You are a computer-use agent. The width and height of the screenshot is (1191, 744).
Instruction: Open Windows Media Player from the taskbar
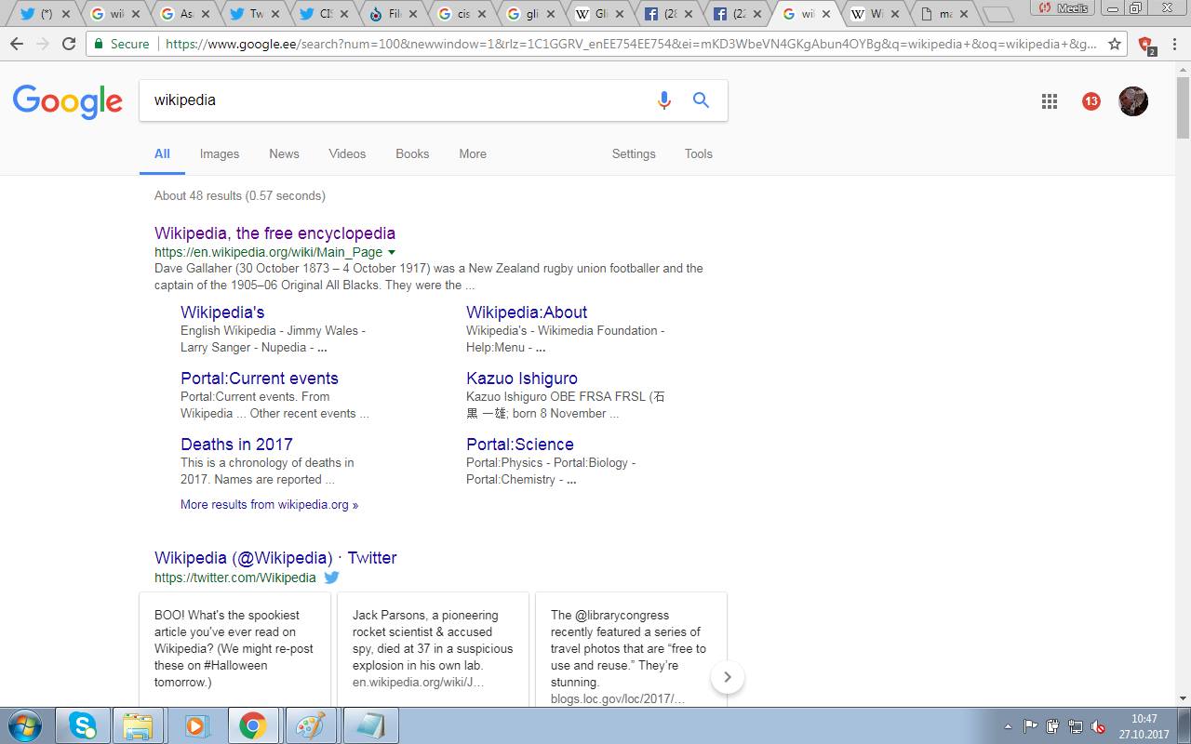(195, 725)
